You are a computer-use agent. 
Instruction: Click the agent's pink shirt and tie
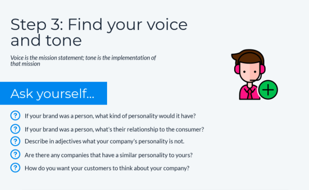(x=249, y=92)
